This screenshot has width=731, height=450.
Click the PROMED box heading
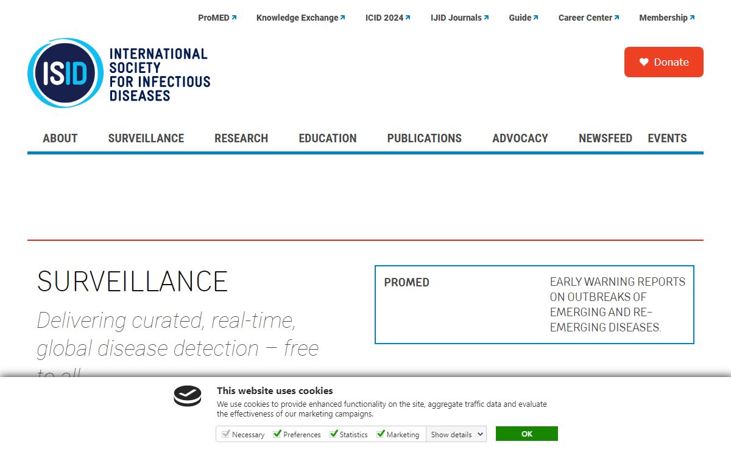[x=407, y=282]
